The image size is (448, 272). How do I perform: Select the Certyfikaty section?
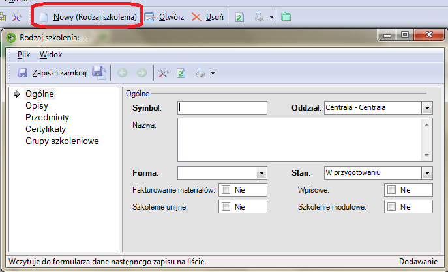point(46,129)
